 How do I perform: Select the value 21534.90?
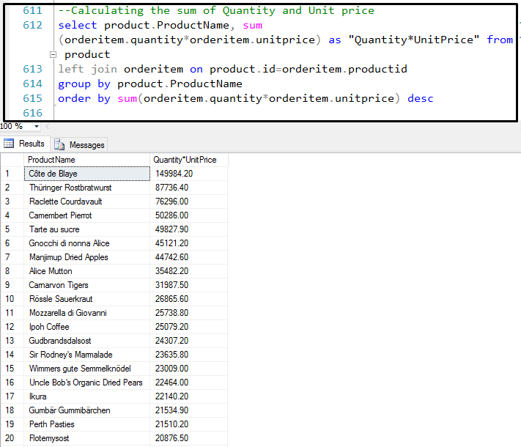(189, 411)
